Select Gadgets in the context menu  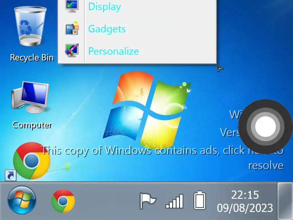137,29
